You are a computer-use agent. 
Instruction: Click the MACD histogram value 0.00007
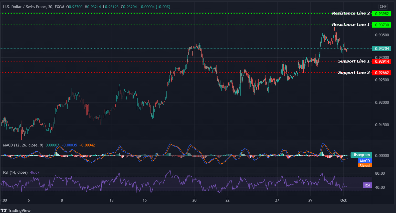point(52,145)
